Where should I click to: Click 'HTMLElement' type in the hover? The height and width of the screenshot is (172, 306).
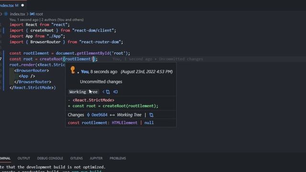point(124,123)
